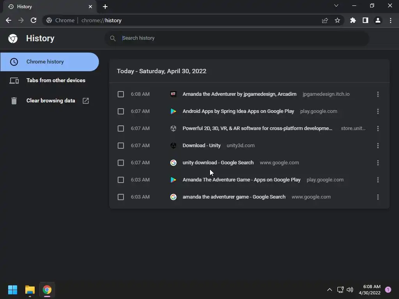Open the Extensions puzzle icon
399x299 pixels.
[x=353, y=20]
